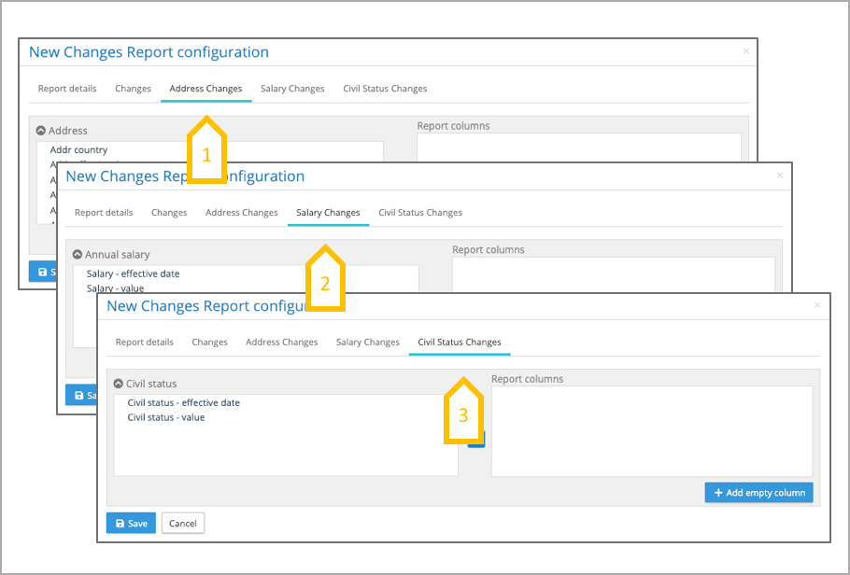Open Address Changes tab in front dialog

click(281, 342)
